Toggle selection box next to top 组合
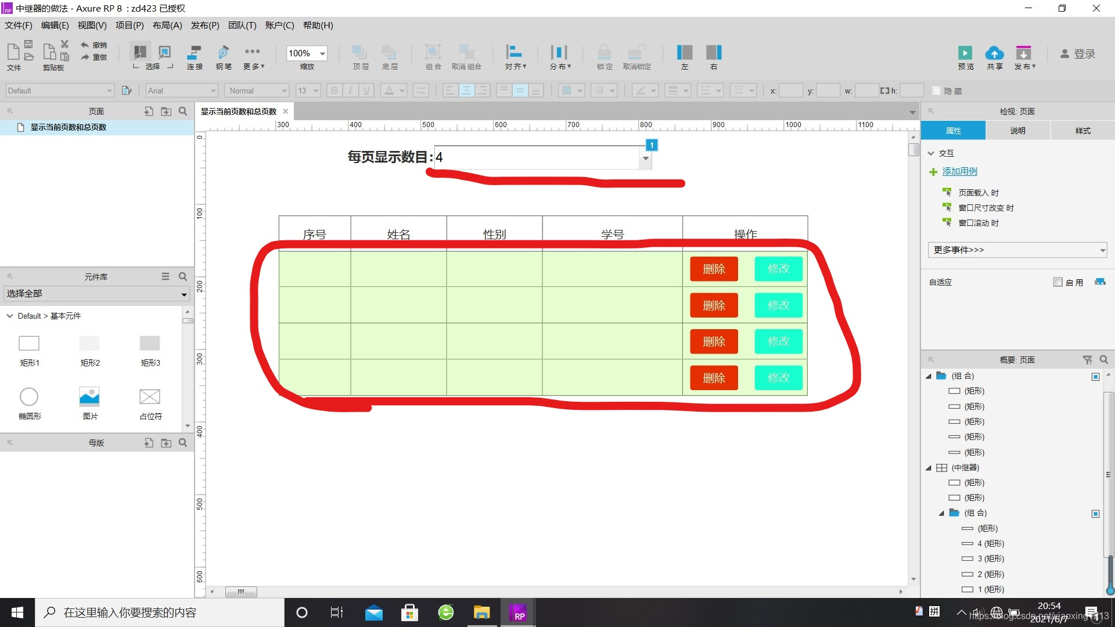The height and width of the screenshot is (627, 1115). [x=1095, y=376]
